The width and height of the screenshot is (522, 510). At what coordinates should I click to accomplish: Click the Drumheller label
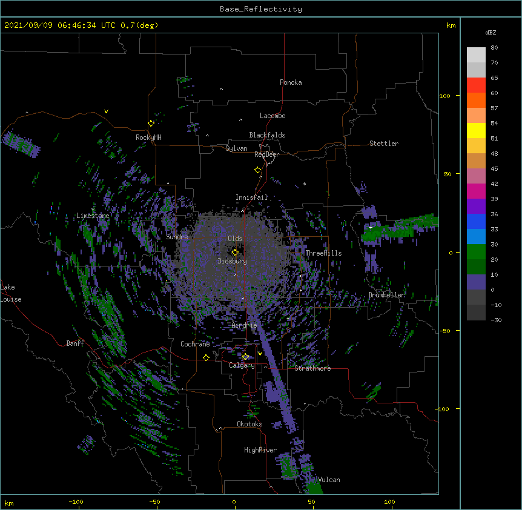coord(386,295)
